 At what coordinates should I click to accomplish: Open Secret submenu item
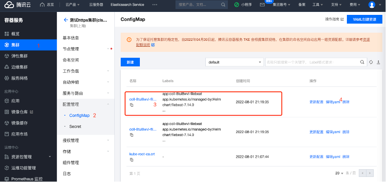click(75, 127)
